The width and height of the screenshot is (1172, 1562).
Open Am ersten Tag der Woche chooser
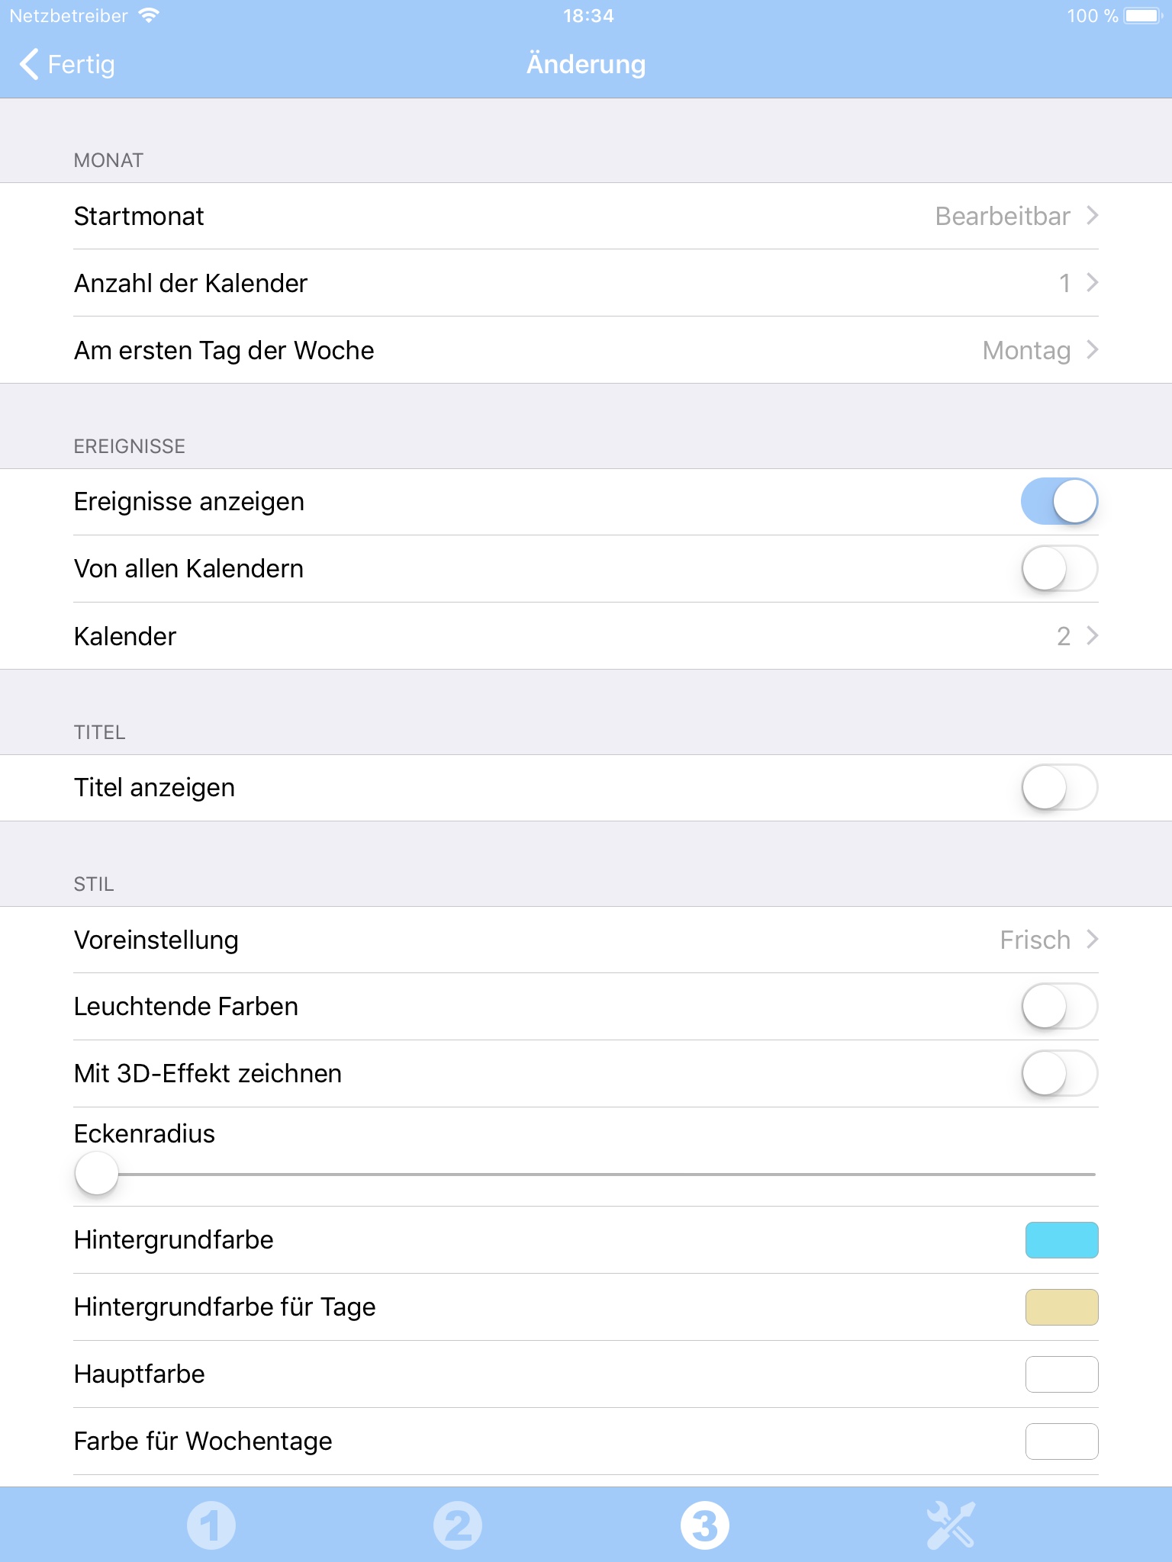[x=586, y=350]
